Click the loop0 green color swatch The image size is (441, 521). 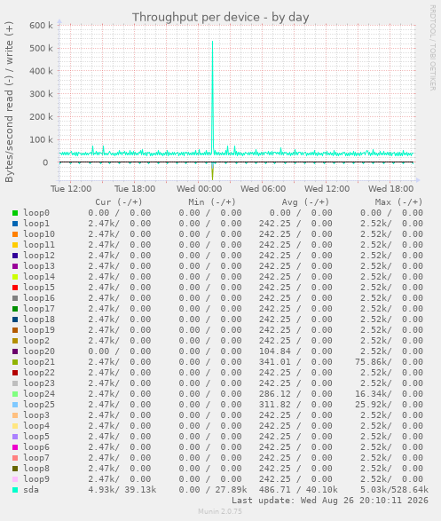[x=15, y=213]
